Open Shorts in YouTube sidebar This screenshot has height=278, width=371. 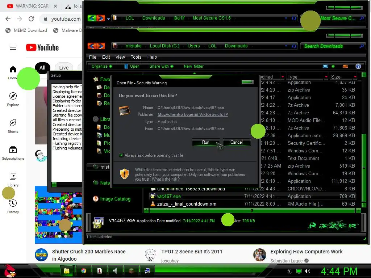tap(13, 126)
